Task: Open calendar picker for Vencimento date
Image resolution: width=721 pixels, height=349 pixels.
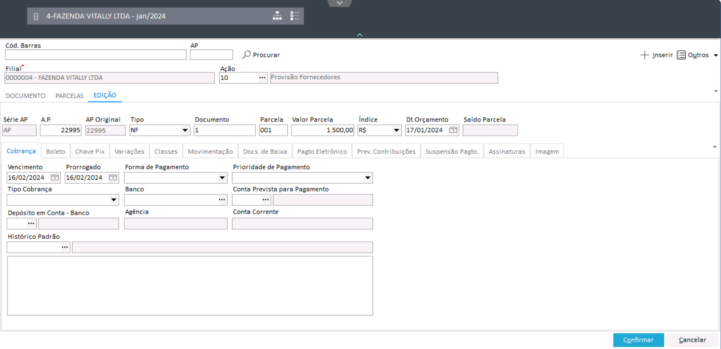Action: (55, 178)
